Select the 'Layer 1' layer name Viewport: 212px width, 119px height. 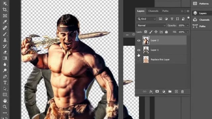tap(155, 50)
